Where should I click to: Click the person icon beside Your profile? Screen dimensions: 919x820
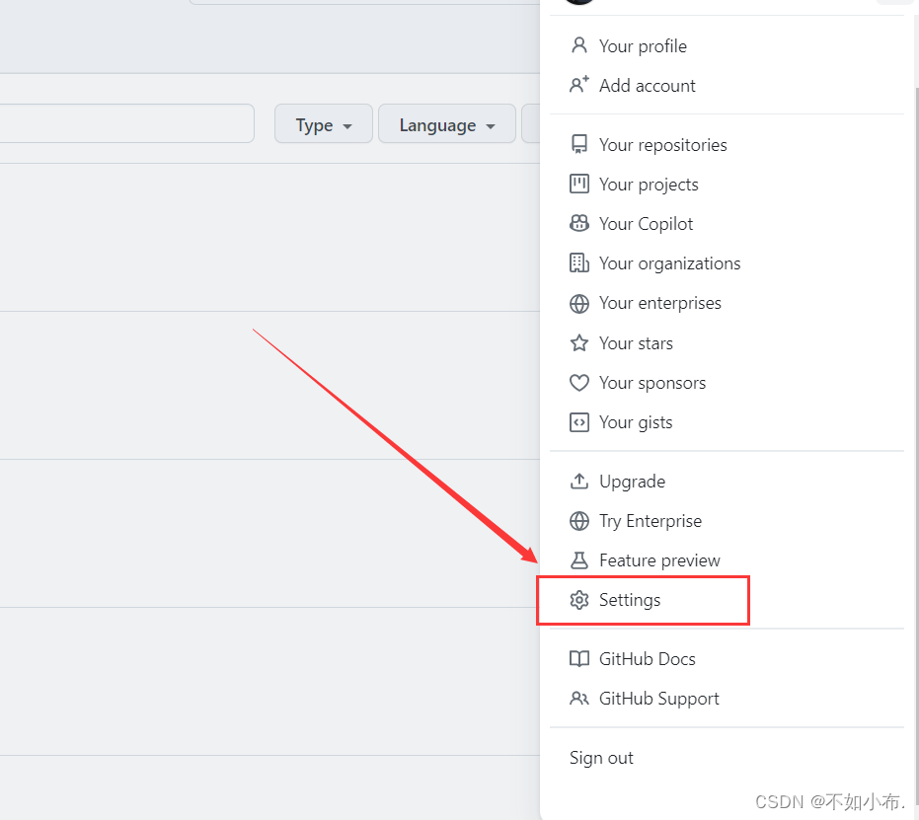[579, 46]
